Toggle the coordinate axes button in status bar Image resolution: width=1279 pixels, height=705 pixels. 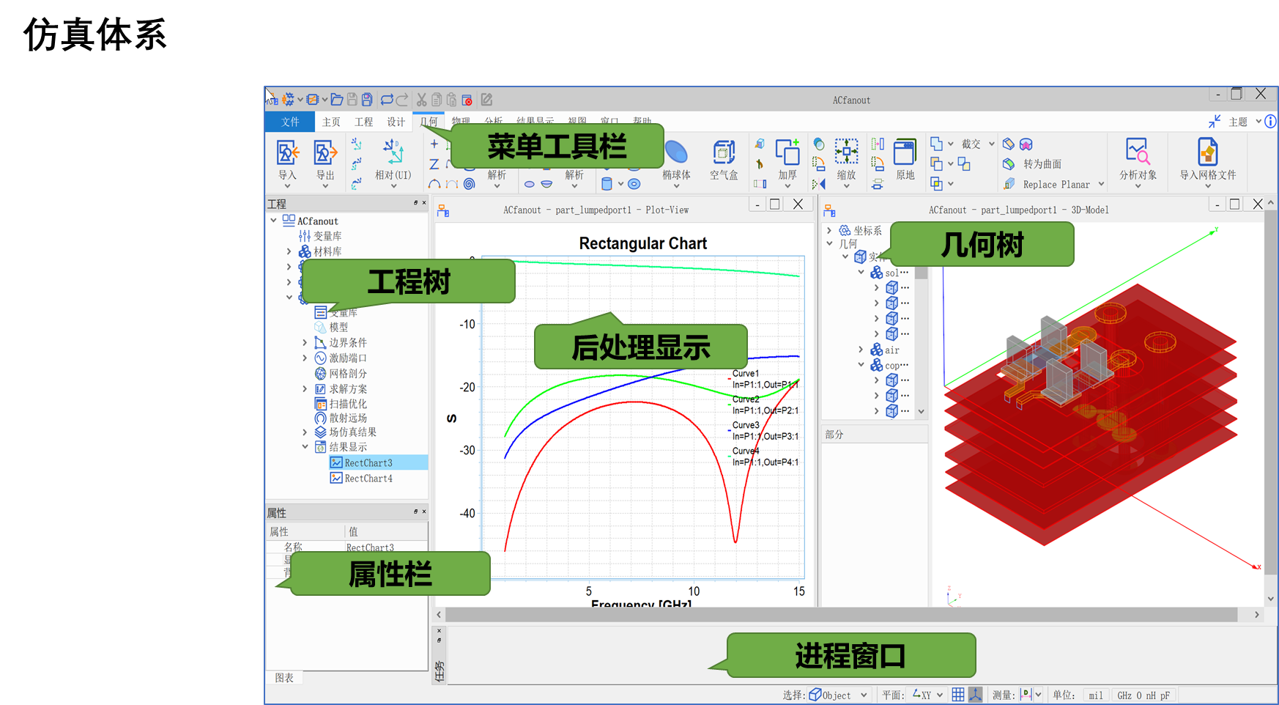(x=975, y=695)
